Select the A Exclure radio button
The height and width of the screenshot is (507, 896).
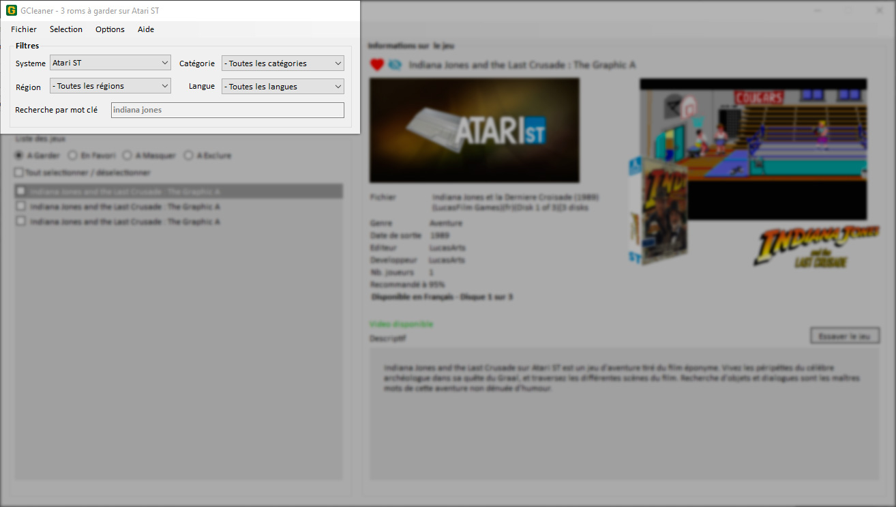189,156
